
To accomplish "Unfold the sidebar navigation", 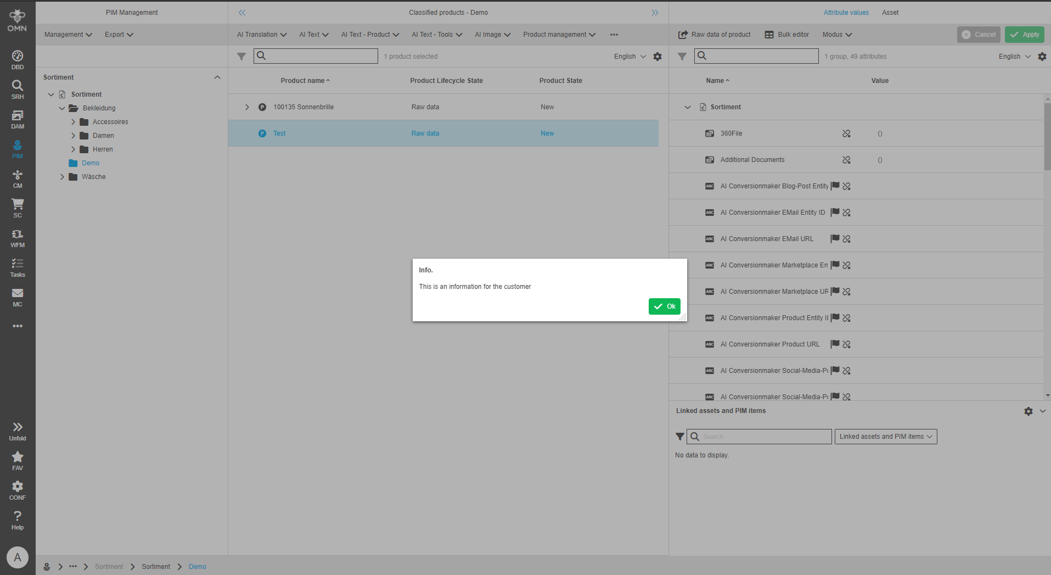I will click(x=18, y=431).
